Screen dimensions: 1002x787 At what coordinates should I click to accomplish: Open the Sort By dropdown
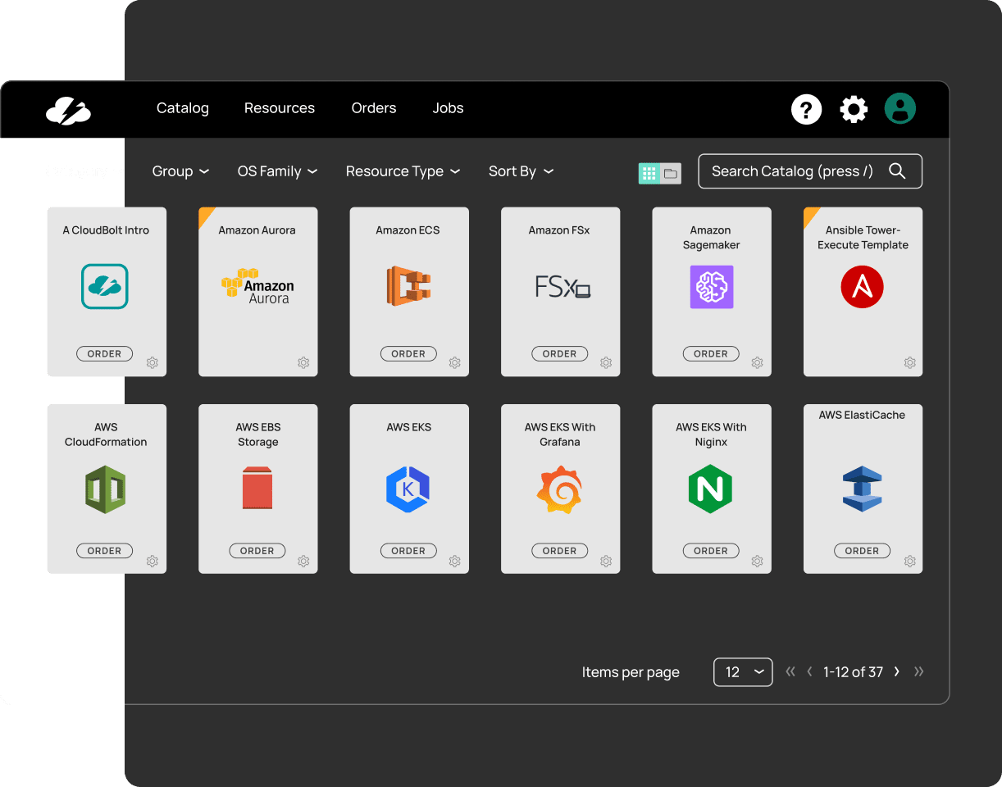click(x=521, y=171)
